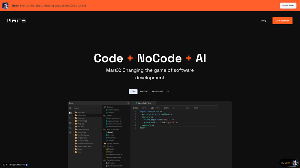Expand the Sign up methods section chevron
This screenshot has width=300, height=168.
tap(103, 143)
